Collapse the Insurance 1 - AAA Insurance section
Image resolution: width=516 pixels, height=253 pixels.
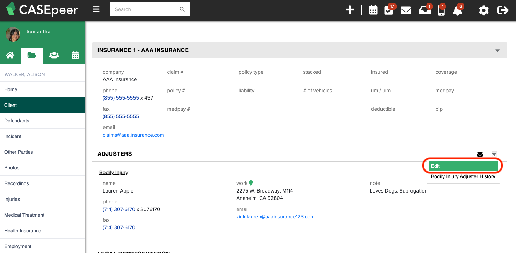(497, 51)
